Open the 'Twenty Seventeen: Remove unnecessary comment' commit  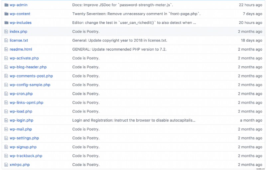coord(136,14)
